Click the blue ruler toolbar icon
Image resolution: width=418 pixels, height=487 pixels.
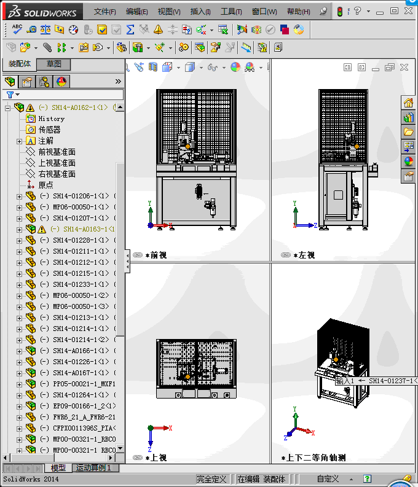point(246,47)
